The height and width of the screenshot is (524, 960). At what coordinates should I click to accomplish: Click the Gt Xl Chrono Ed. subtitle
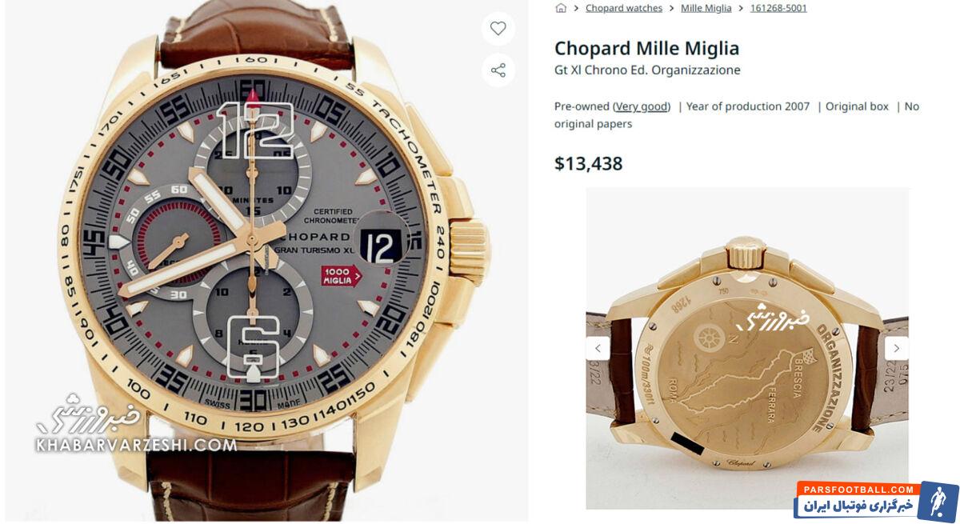point(647,70)
